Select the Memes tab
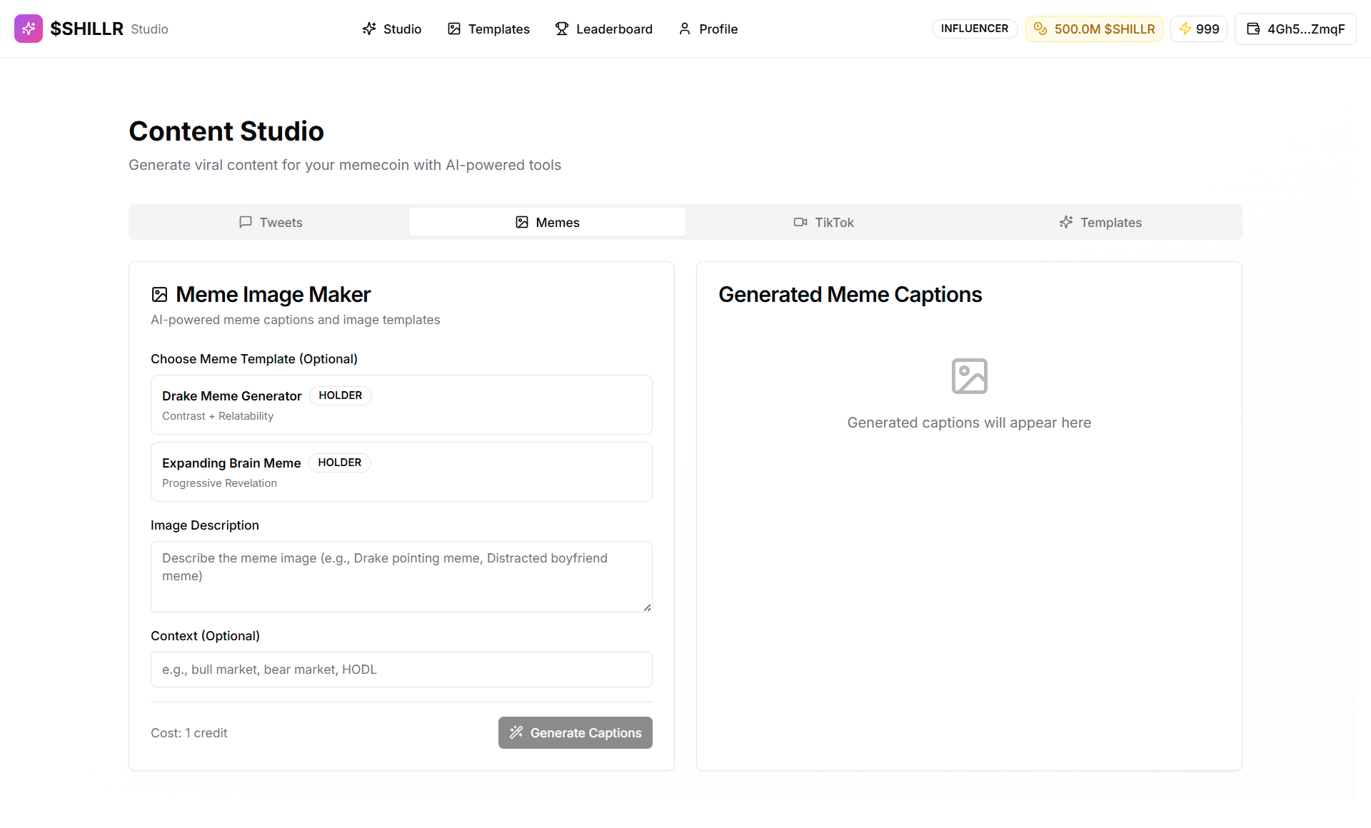The image size is (1371, 828). click(x=547, y=222)
